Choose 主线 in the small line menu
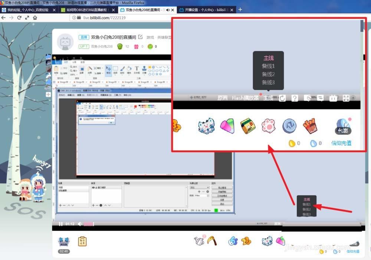 pyautogui.click(x=306, y=200)
